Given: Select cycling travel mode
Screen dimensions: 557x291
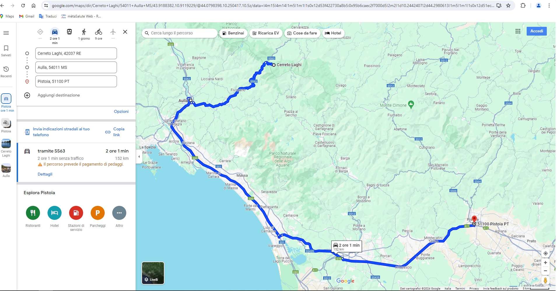Looking at the screenshot, I should pyautogui.click(x=99, y=32).
